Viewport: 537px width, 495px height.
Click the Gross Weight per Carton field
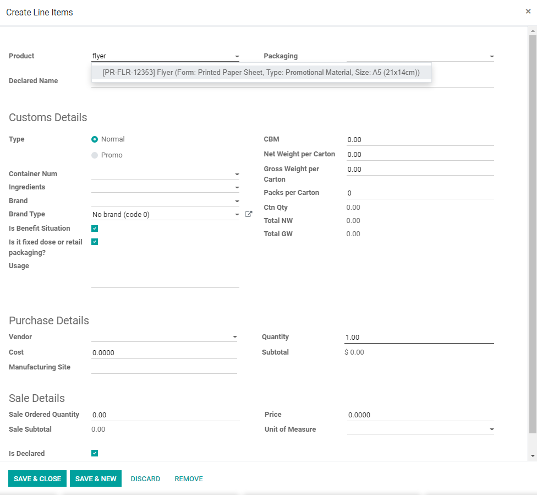(420, 170)
